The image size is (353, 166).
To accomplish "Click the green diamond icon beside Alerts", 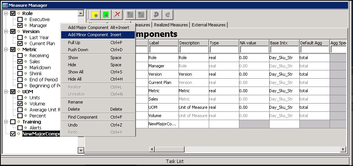I will 26,128.
